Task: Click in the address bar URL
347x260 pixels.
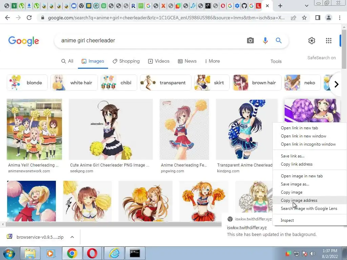Action: (x=166, y=18)
